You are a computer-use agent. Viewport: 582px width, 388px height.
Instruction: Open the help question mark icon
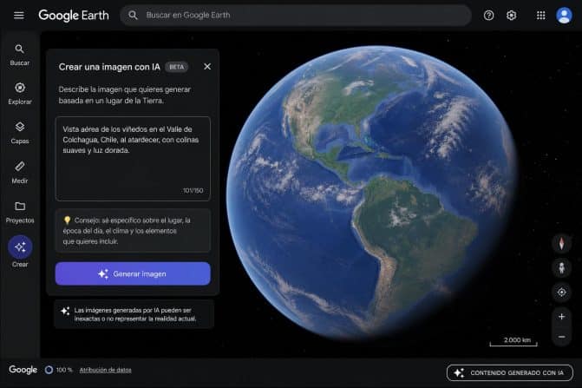click(489, 16)
